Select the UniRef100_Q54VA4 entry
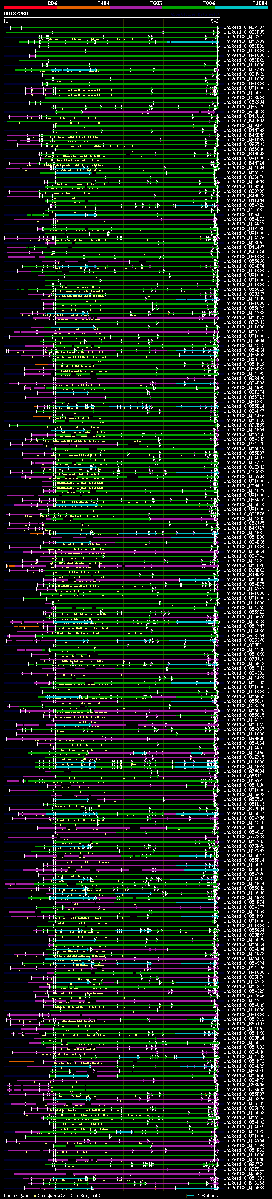Viewport: 272px width, 1199px height. tap(244, 1141)
